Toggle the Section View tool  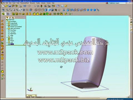tap(56, 10)
